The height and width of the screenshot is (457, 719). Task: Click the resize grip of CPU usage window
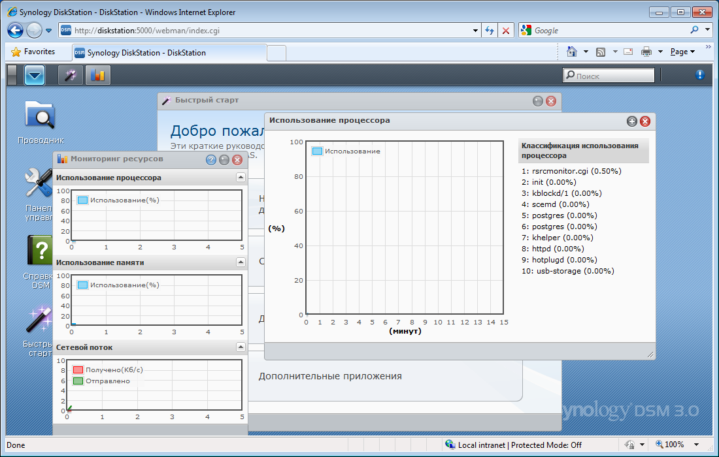650,354
